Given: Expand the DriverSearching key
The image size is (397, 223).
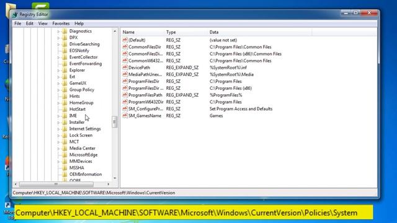Looking at the screenshot, I should point(58,45).
